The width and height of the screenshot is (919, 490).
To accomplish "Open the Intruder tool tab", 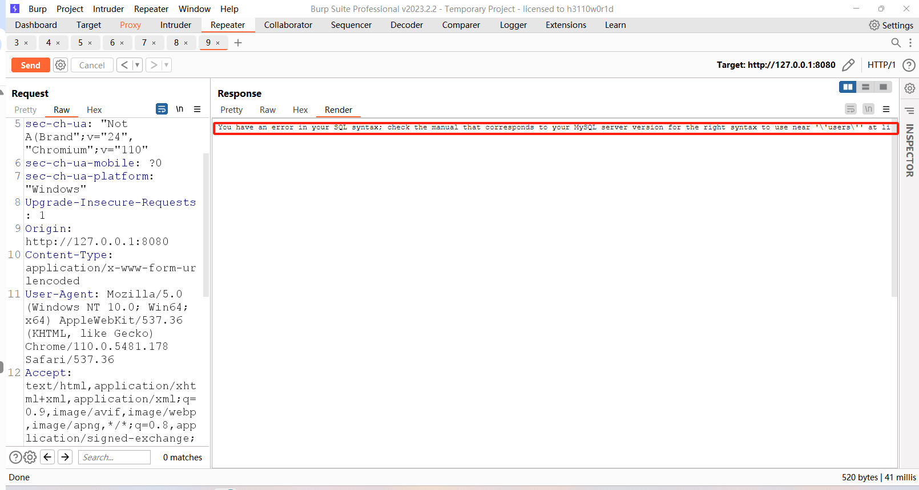I will click(176, 25).
